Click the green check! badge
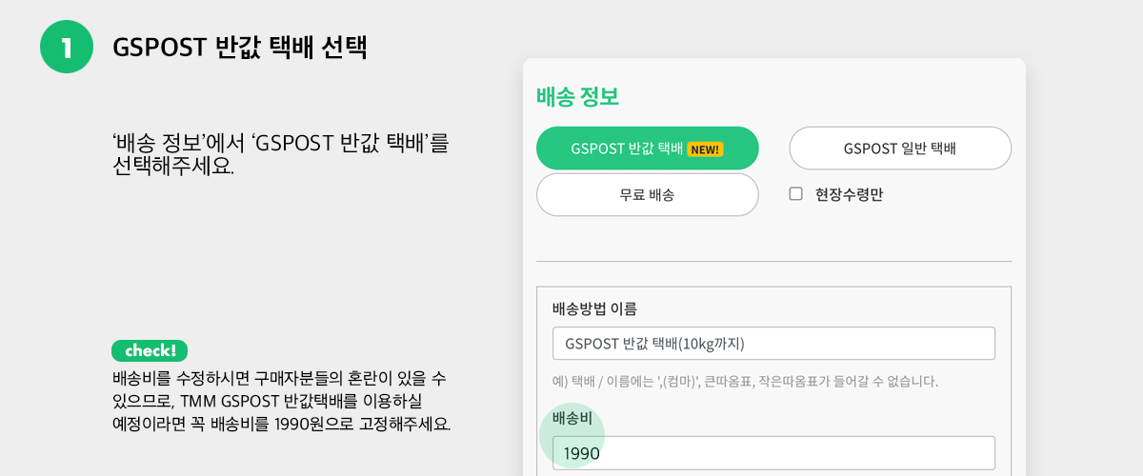This screenshot has height=476, width=1143. coord(150,350)
